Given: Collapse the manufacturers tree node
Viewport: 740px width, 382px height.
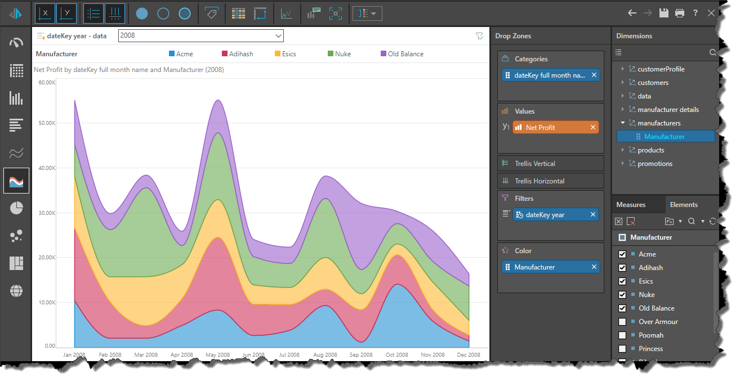Looking at the screenshot, I should pos(623,123).
